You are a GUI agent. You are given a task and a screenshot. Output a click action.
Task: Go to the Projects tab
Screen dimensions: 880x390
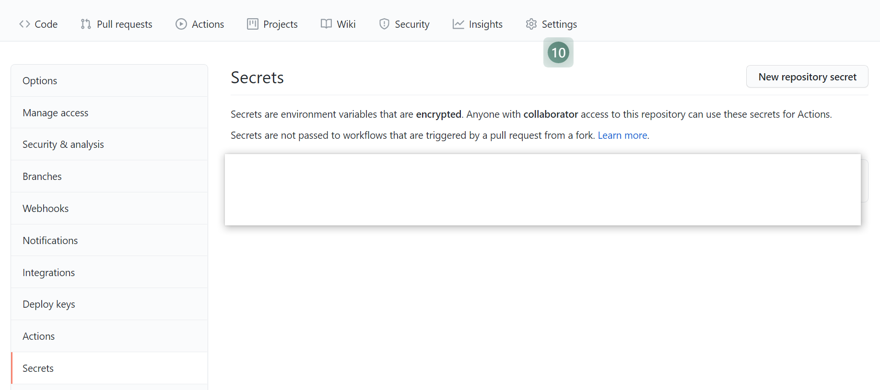coord(272,24)
